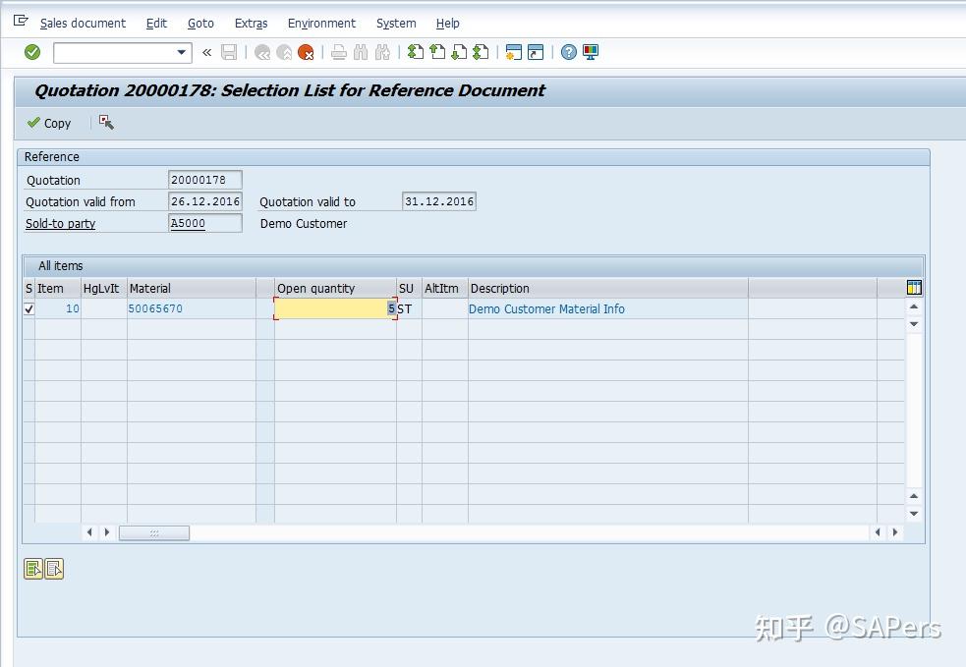
Task: Open the Environment menu
Action: (x=320, y=23)
